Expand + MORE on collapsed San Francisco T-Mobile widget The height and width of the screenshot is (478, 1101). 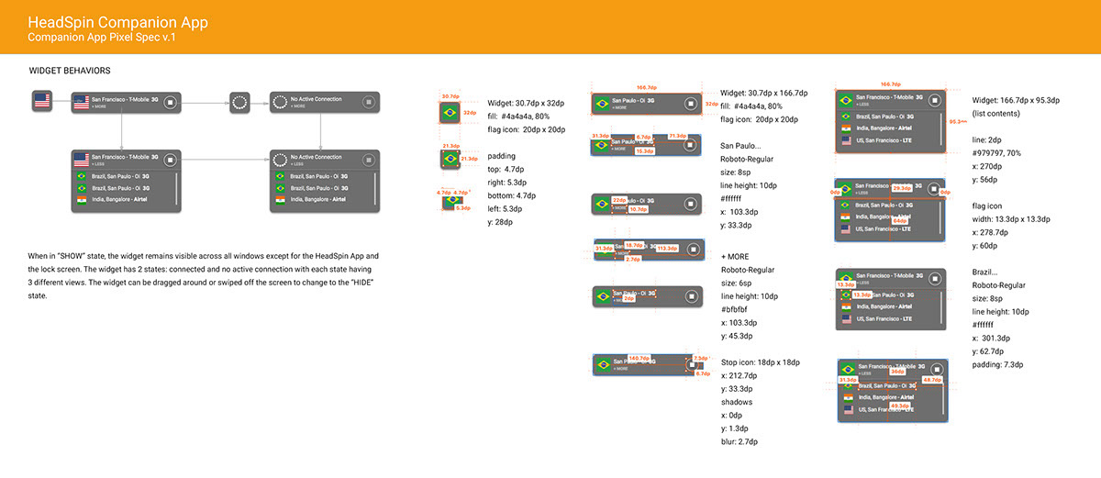coord(98,107)
